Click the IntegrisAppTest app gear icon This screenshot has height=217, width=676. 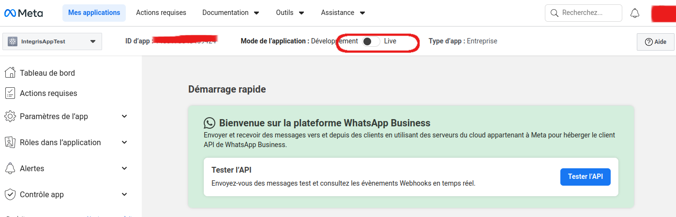(x=13, y=41)
